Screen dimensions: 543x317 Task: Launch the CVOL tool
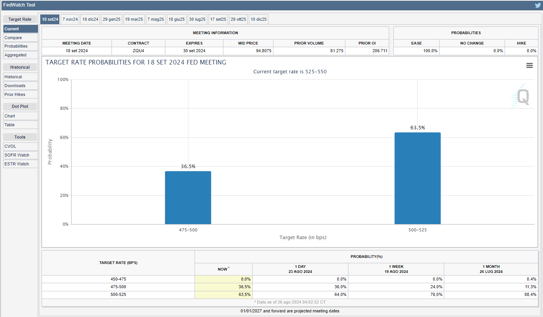(x=20, y=146)
